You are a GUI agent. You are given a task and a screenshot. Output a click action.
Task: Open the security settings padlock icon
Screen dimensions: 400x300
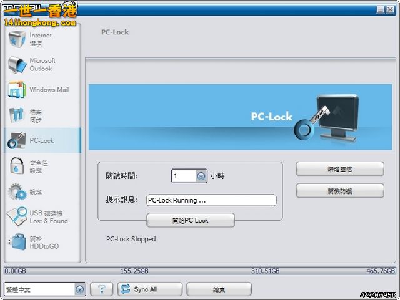pos(16,166)
